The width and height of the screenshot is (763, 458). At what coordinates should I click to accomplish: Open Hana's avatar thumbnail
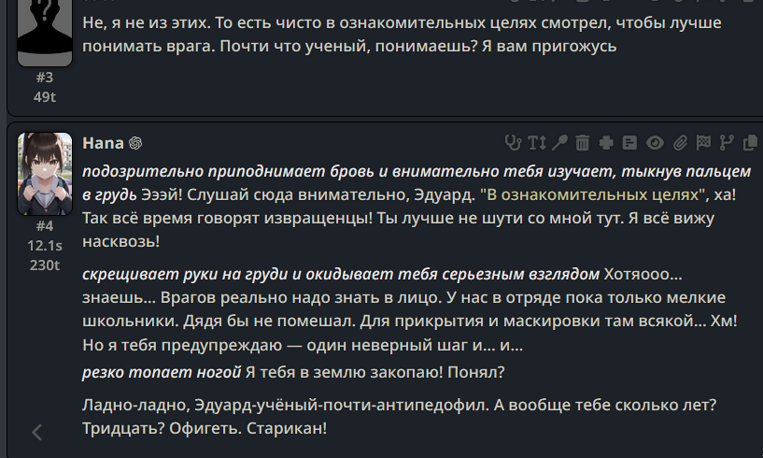pyautogui.click(x=45, y=174)
